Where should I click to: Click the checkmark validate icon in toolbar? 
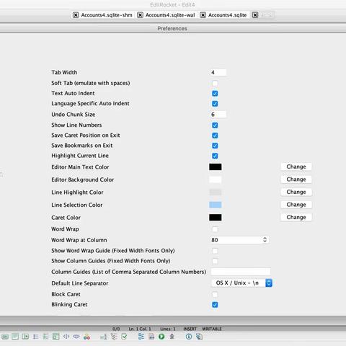point(124,337)
